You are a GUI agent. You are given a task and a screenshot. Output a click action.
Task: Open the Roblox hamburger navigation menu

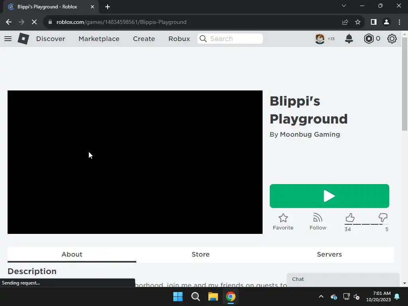(8, 39)
